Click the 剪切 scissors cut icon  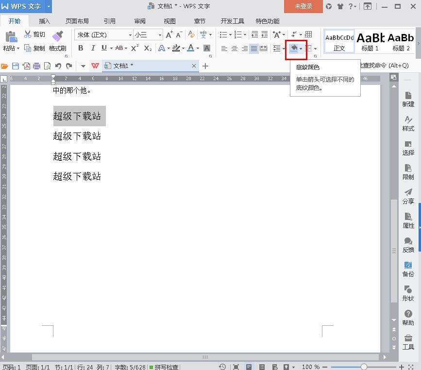[28, 34]
